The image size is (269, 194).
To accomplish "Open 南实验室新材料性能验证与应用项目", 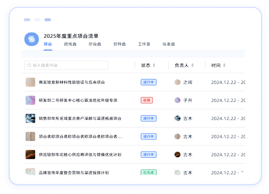I will (x=72, y=82).
